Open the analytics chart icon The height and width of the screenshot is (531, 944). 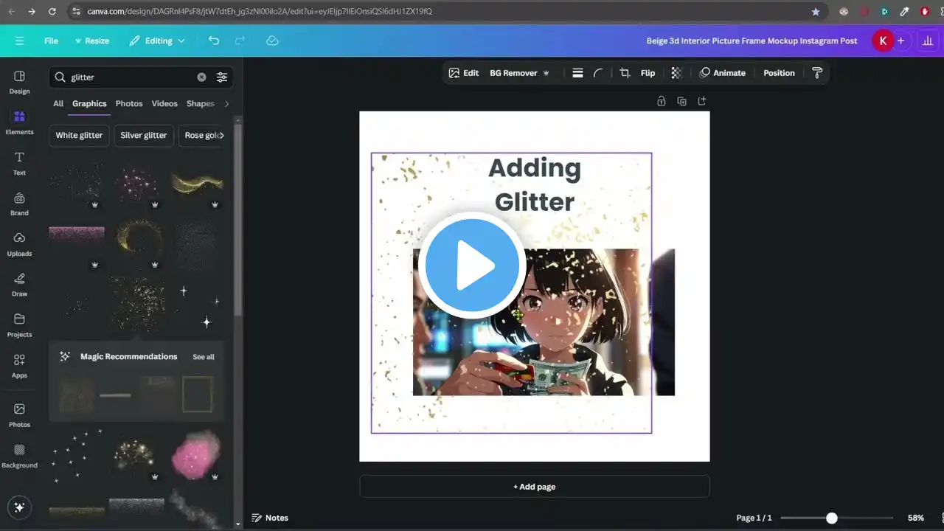point(927,41)
